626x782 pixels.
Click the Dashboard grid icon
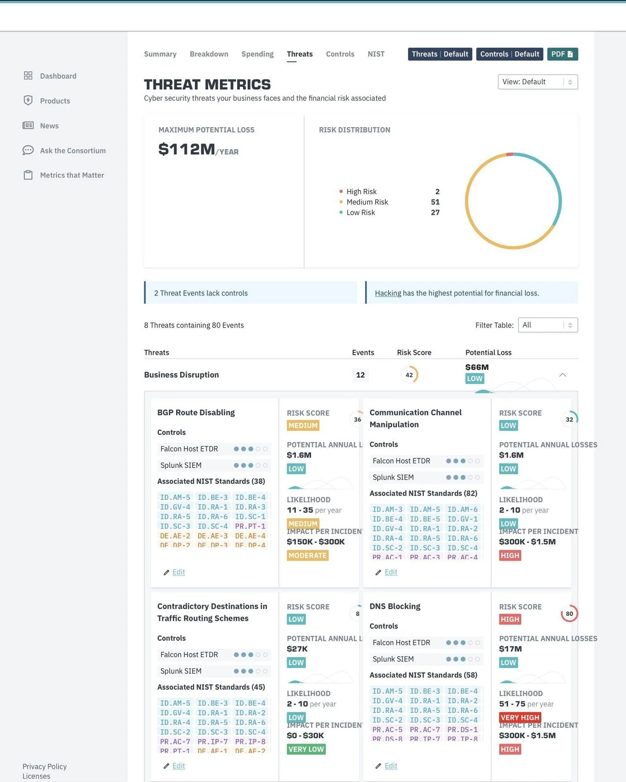point(28,76)
